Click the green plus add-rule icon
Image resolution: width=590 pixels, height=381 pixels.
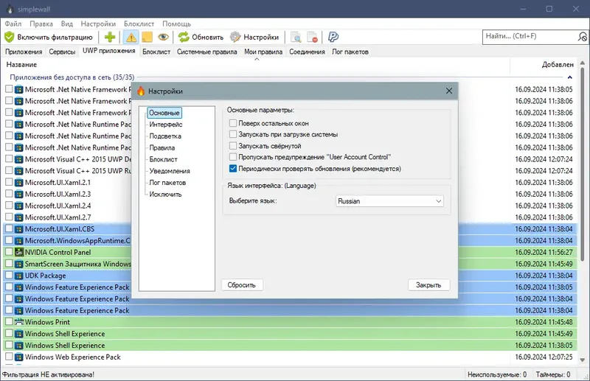click(110, 37)
